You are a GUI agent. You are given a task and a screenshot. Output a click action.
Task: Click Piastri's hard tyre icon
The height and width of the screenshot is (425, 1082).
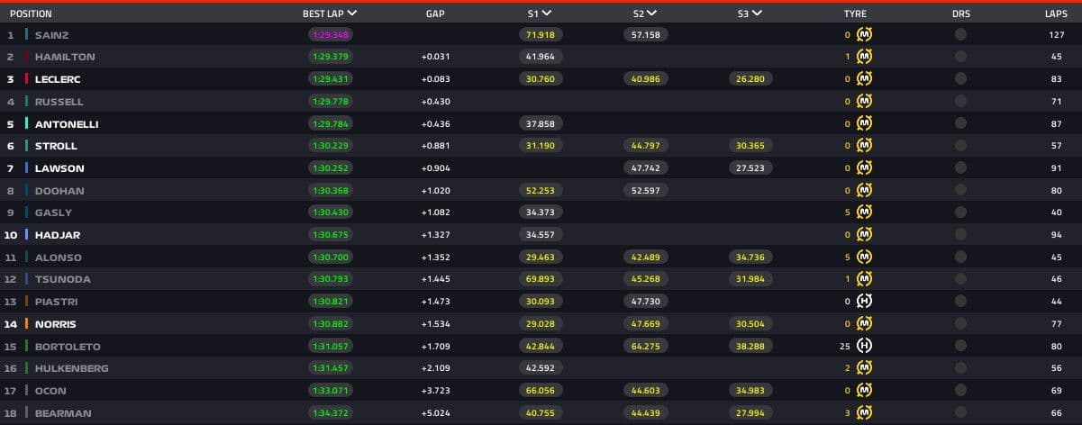(x=864, y=302)
